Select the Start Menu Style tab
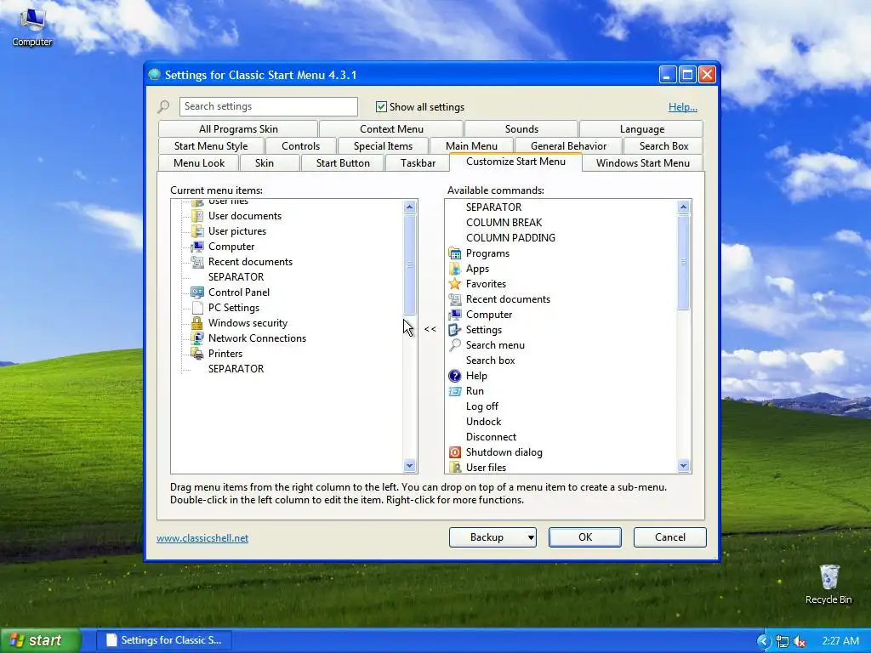871x653 pixels. pyautogui.click(x=211, y=146)
